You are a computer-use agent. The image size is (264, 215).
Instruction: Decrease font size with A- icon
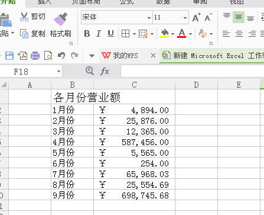click(208, 17)
